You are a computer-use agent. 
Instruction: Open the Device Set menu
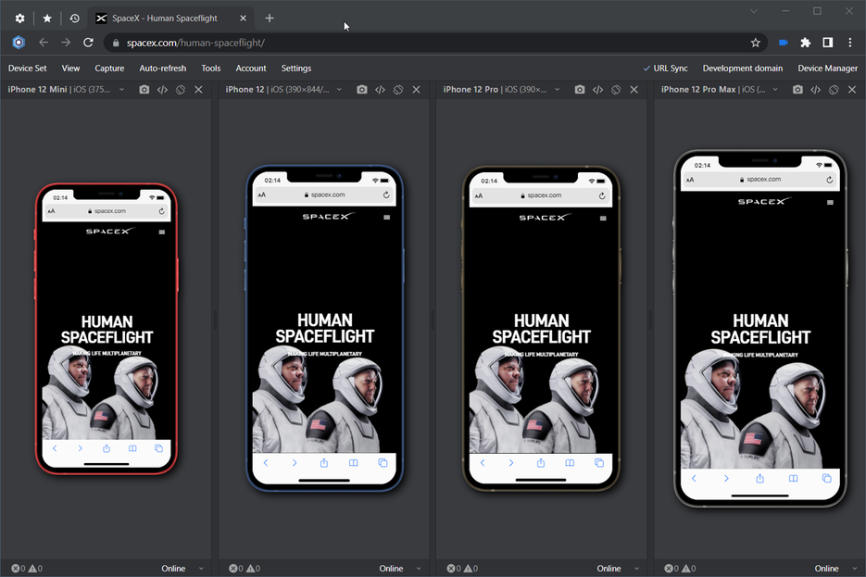(28, 69)
